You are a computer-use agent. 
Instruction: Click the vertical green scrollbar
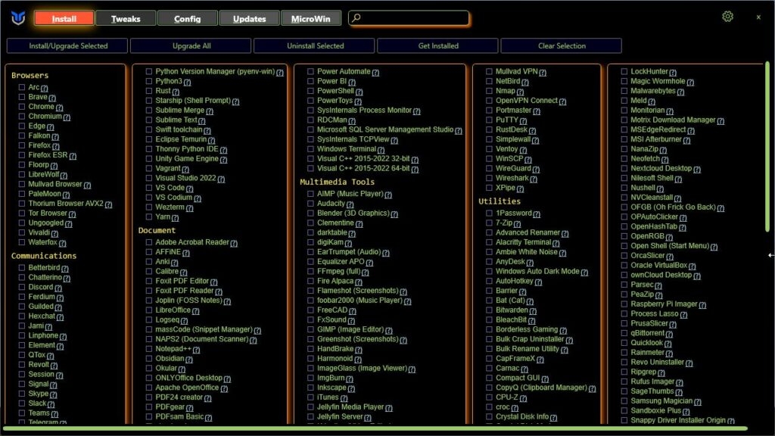click(767, 148)
